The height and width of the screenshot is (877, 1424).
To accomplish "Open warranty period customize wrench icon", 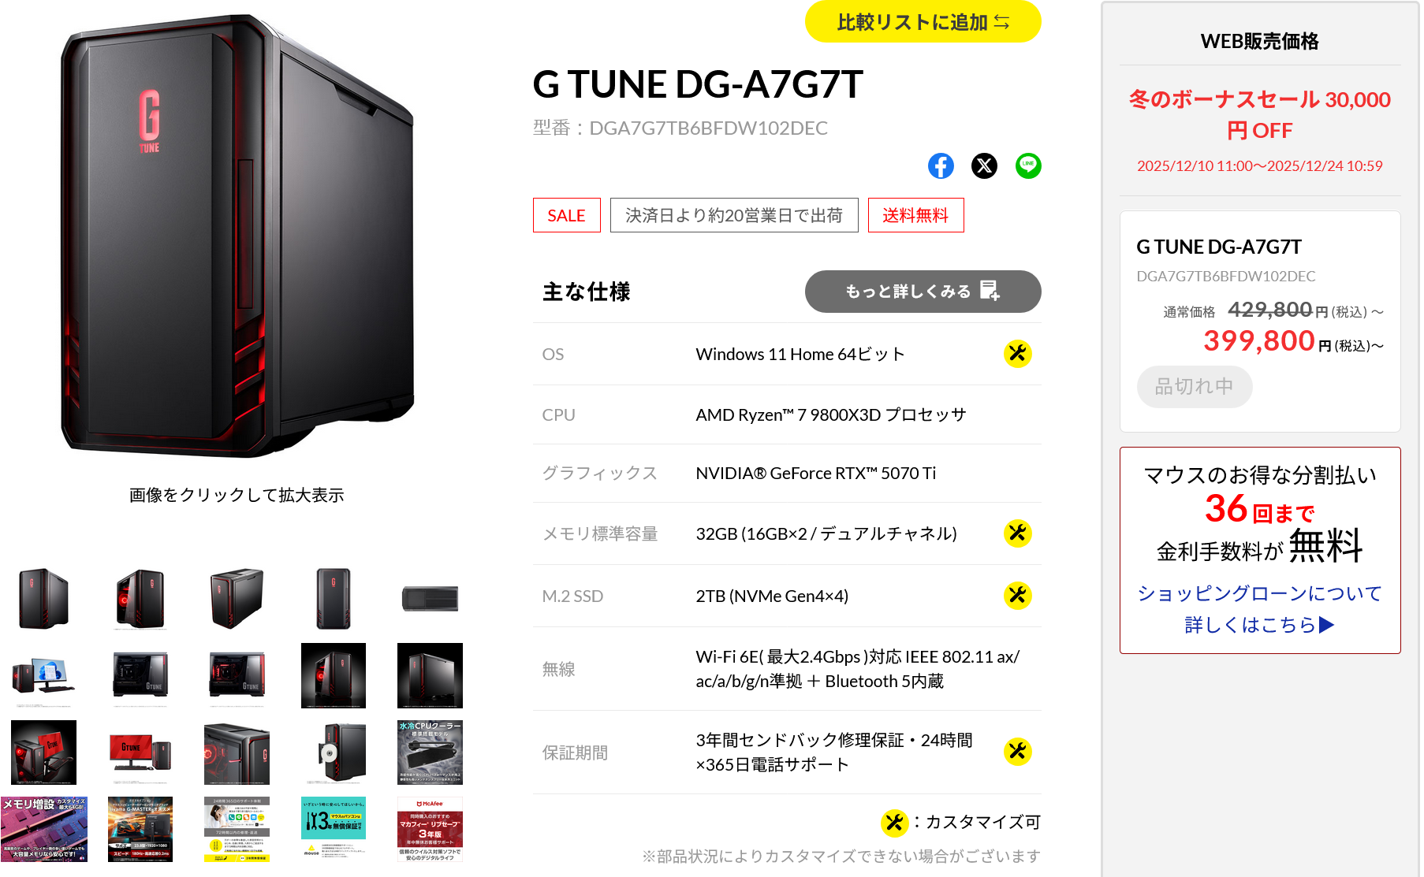I will click(1018, 752).
